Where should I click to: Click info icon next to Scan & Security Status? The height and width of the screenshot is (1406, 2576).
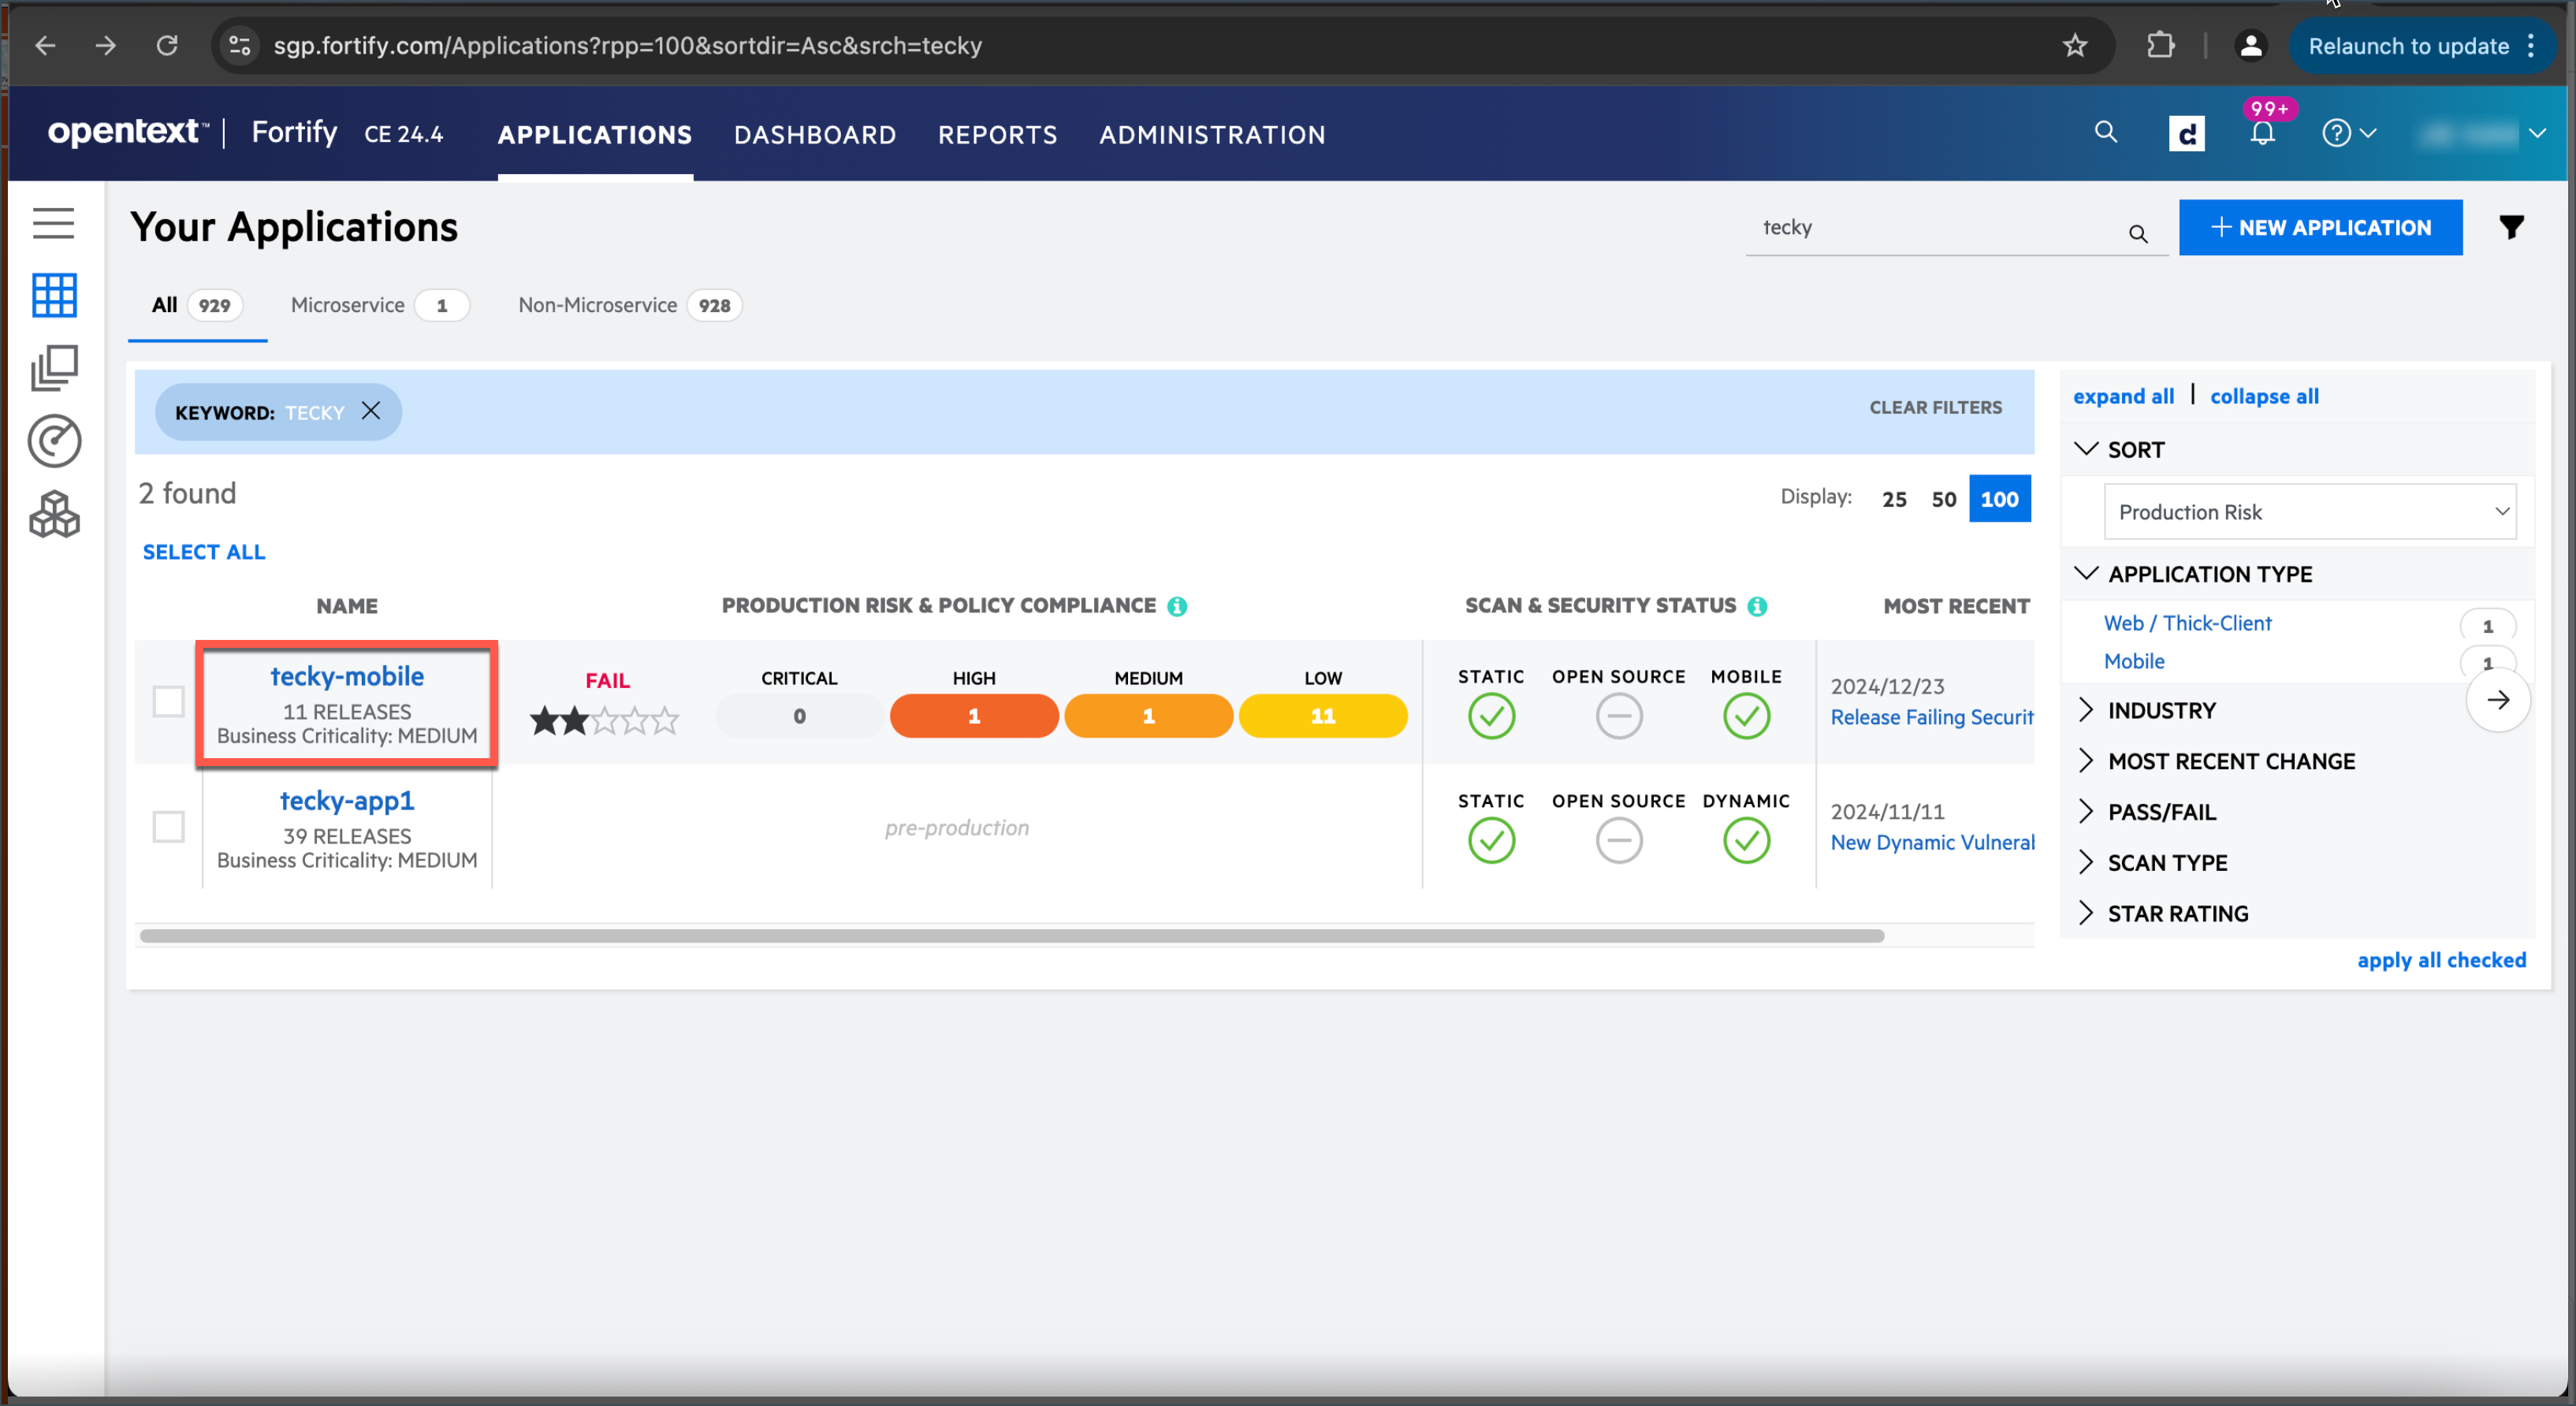coord(1757,606)
